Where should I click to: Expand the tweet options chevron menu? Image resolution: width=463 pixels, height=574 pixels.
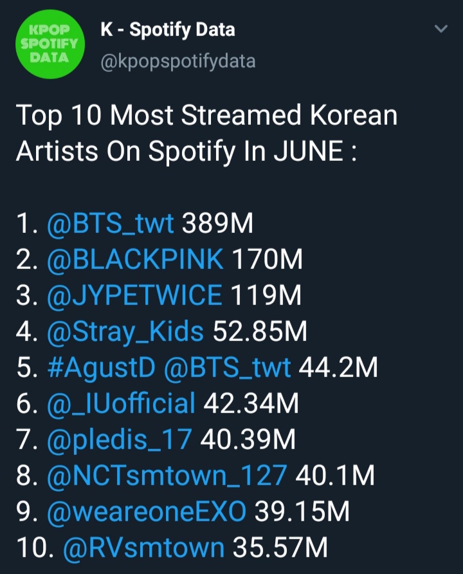tap(440, 30)
